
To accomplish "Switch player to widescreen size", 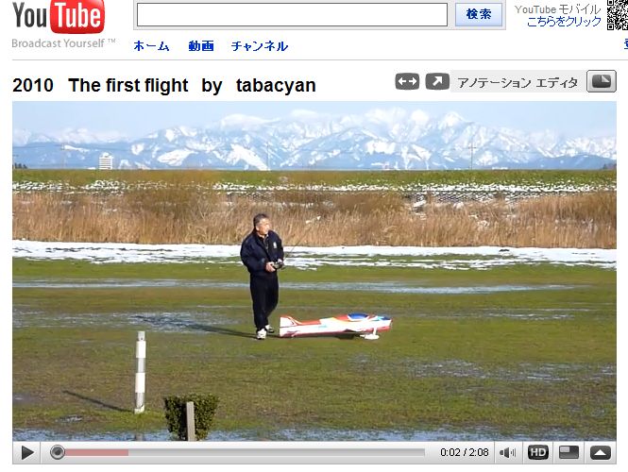I will tap(569, 453).
